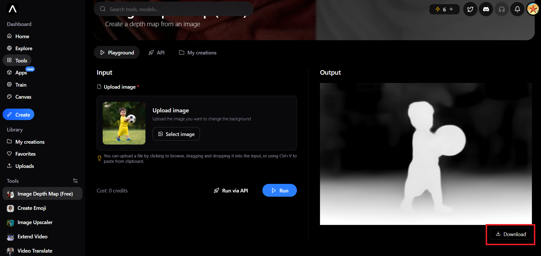Viewport: 541px width, 256px height.
Task: Open Favorites in the Library
Action: point(21,154)
